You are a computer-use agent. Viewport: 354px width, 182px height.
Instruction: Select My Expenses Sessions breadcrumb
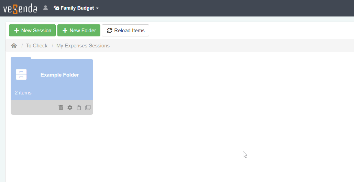[x=83, y=46]
